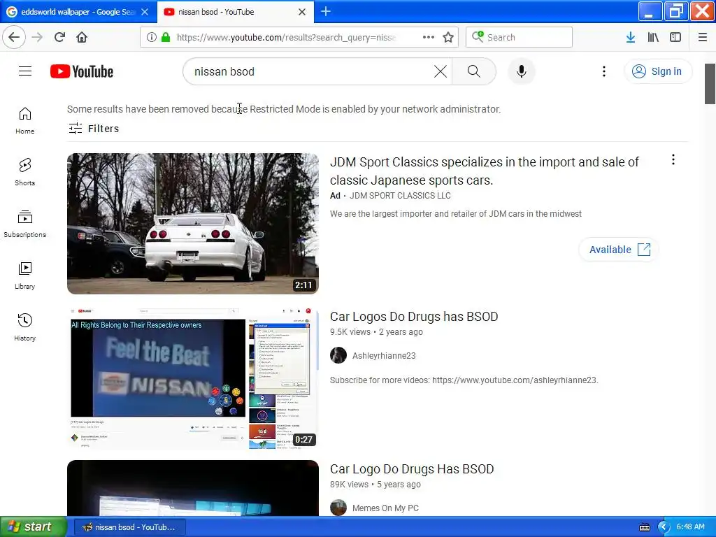716x537 pixels.
Task: Play the white Nissan Skyline ad thumbnail
Action: pyautogui.click(x=193, y=223)
